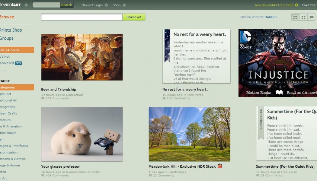Click the Search Art text input field
The image size is (317, 181).
(x=82, y=17)
